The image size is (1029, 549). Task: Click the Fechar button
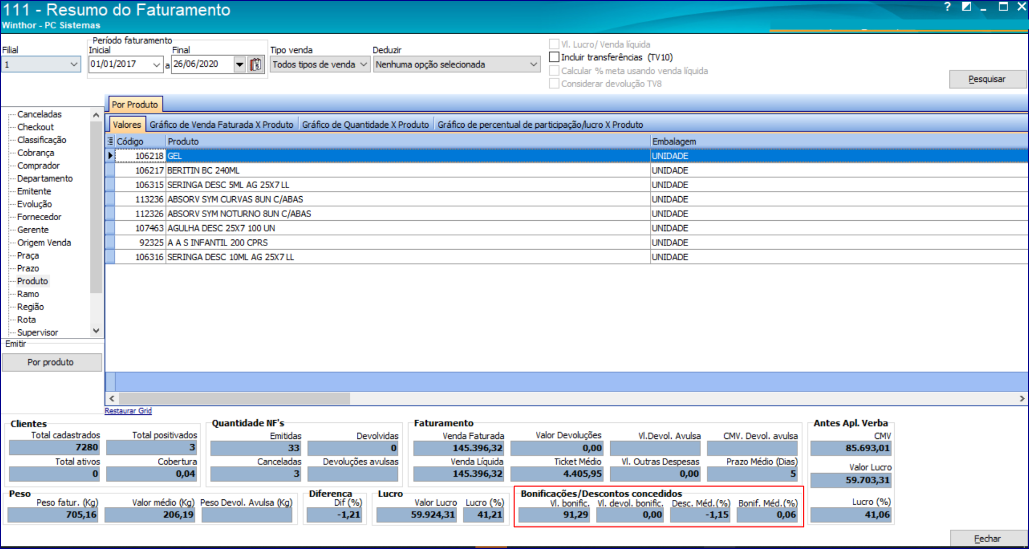[x=987, y=538]
